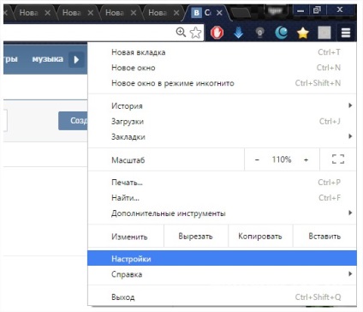The height and width of the screenshot is (312, 363).
Task: Click the Вырезать button
Action: point(196,237)
